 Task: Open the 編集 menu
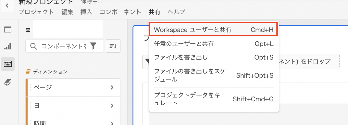(67, 12)
